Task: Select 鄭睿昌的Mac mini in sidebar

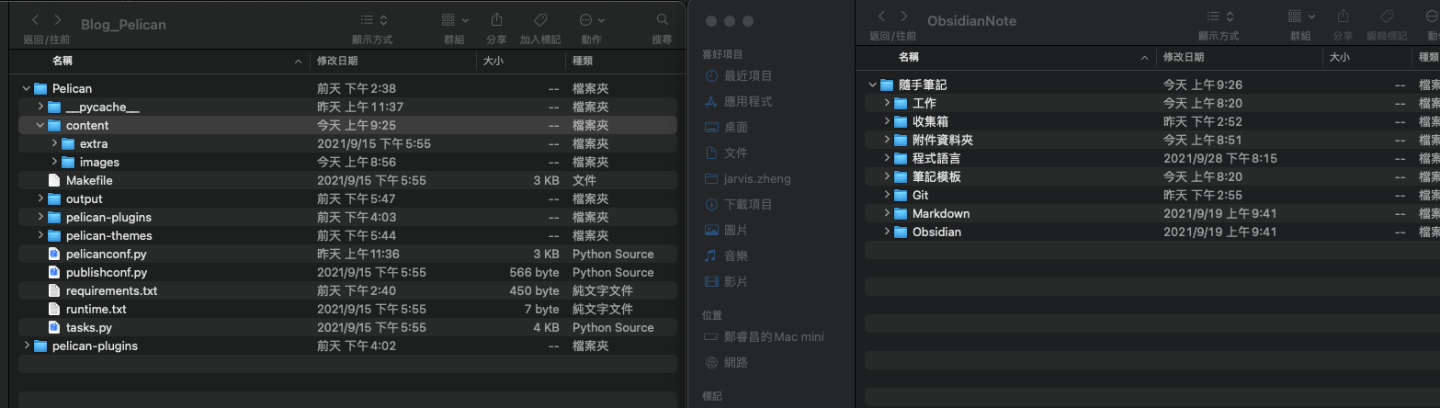Action: pos(765,337)
